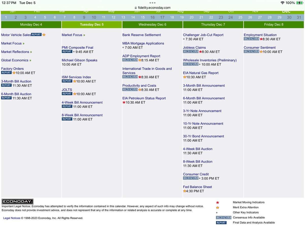Open Tuesday's Market Focus link
Viewport: 305px width, 228px height.
click(73, 35)
